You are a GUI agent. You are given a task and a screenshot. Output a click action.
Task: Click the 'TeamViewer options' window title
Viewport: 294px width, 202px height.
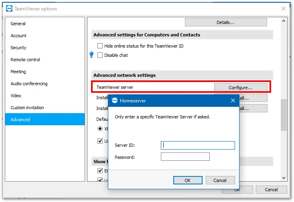click(36, 9)
